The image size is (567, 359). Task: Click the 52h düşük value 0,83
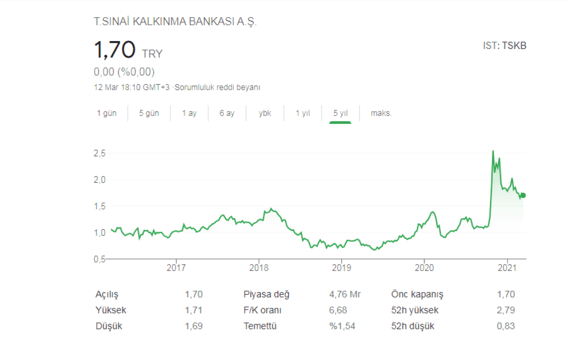(x=506, y=326)
